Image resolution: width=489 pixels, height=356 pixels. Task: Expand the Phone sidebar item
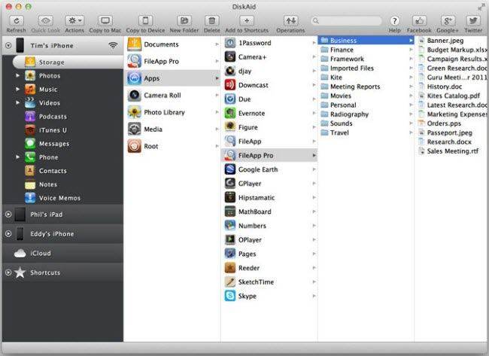pyautogui.click(x=17, y=157)
